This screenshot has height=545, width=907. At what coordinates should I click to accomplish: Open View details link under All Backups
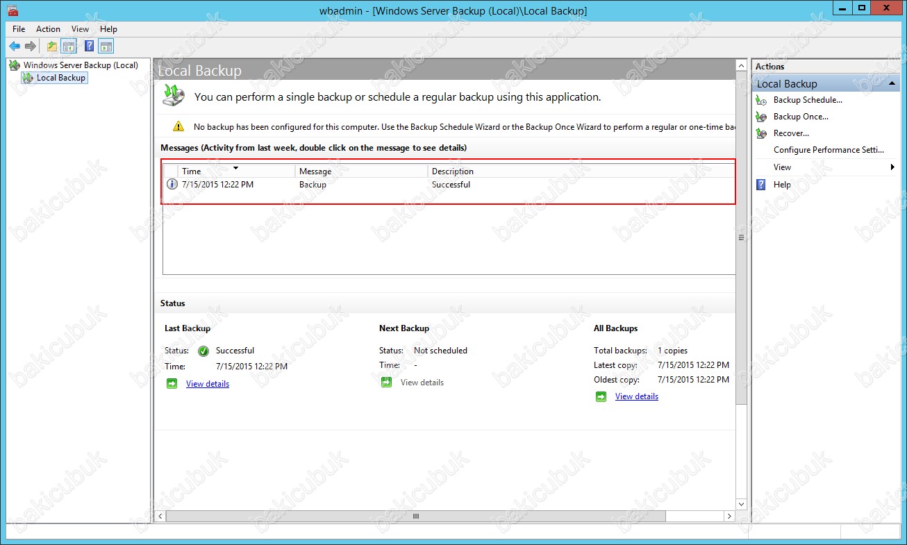(637, 396)
